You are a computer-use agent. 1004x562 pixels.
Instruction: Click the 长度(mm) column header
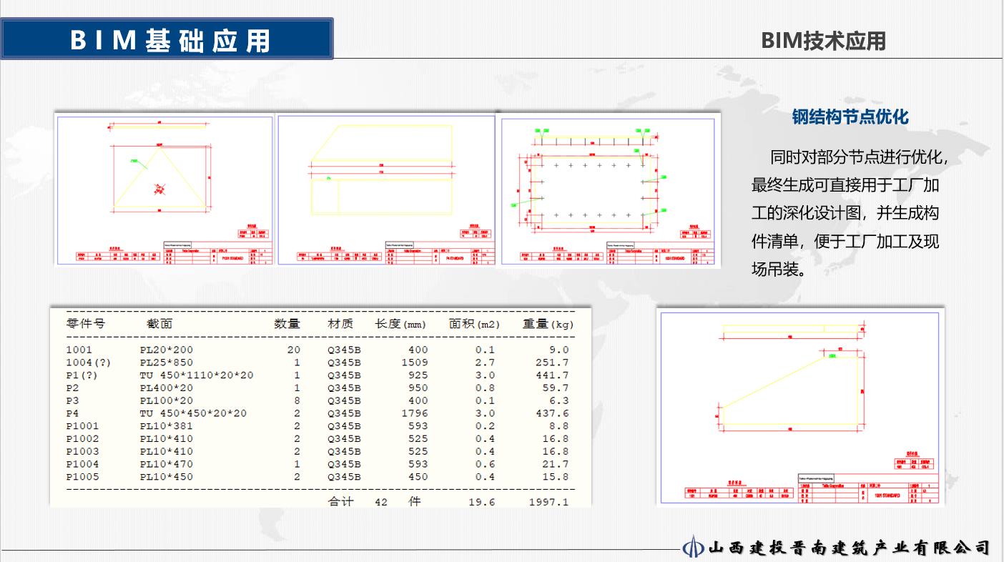point(400,324)
